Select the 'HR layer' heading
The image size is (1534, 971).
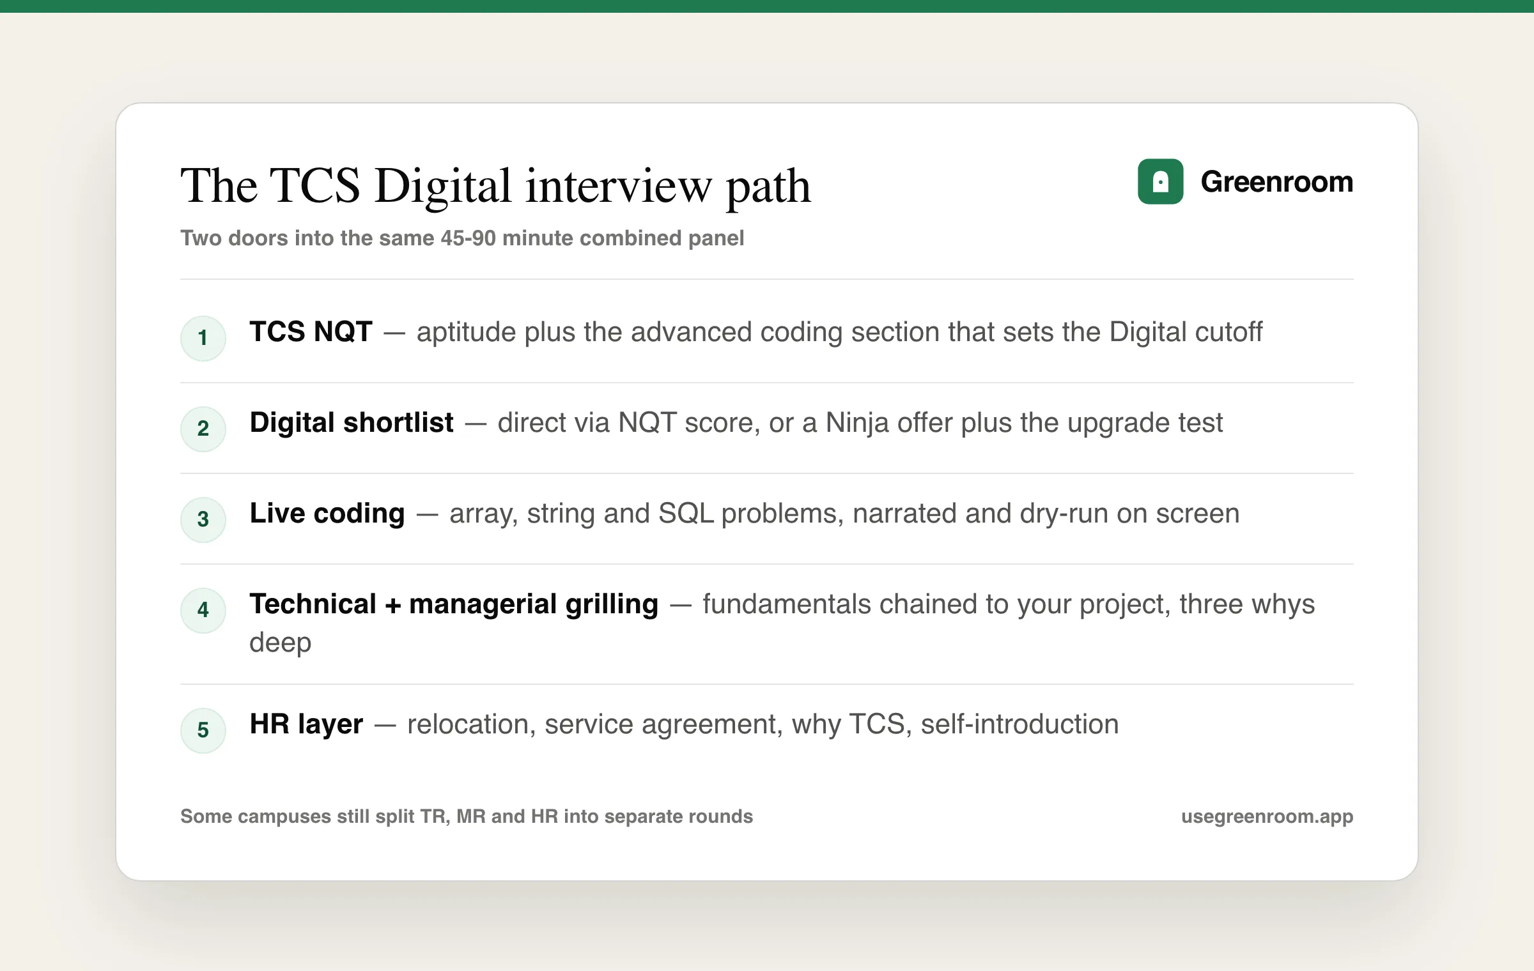(x=306, y=724)
